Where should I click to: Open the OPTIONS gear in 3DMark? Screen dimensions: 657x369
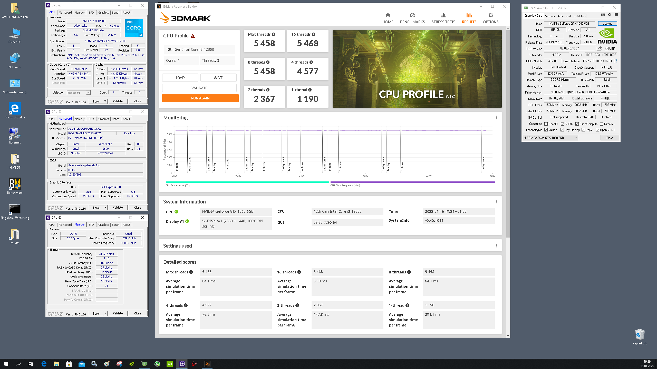pyautogui.click(x=490, y=18)
